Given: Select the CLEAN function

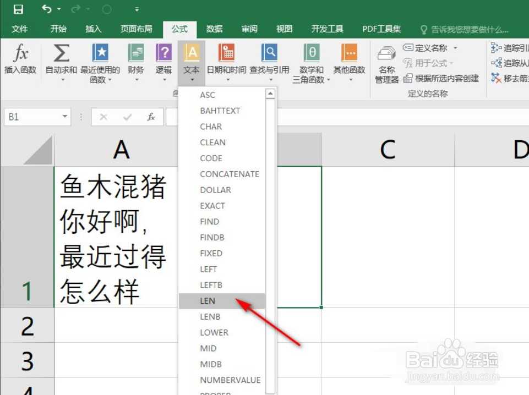Looking at the screenshot, I should coord(222,142).
